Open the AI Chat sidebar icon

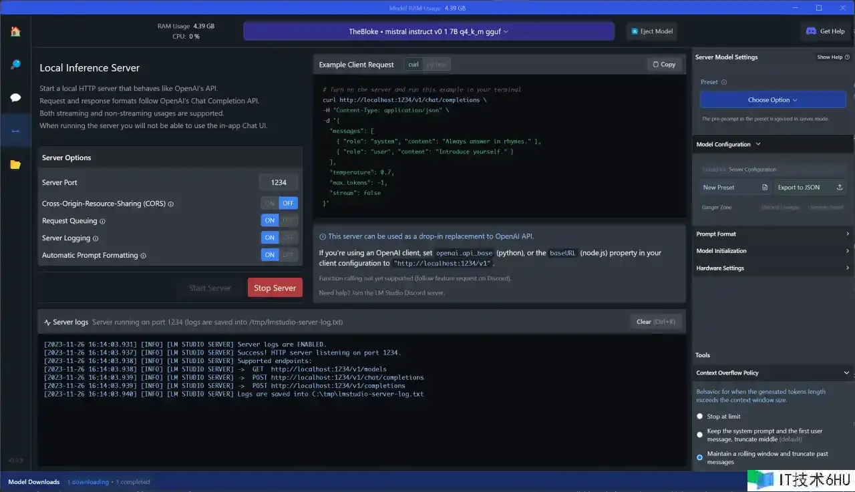click(15, 97)
